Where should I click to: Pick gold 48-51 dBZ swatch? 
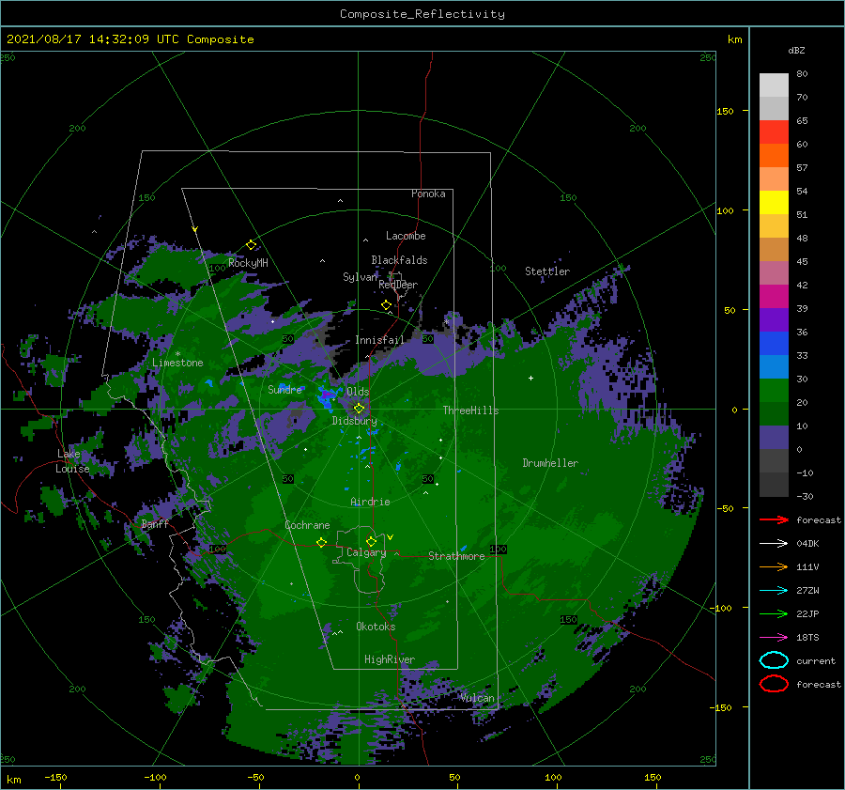point(774,226)
